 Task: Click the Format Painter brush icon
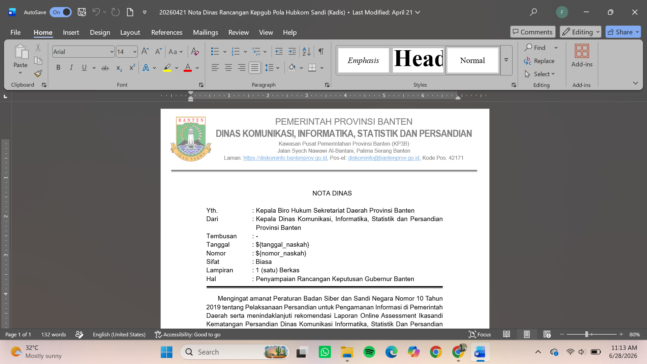(38, 73)
